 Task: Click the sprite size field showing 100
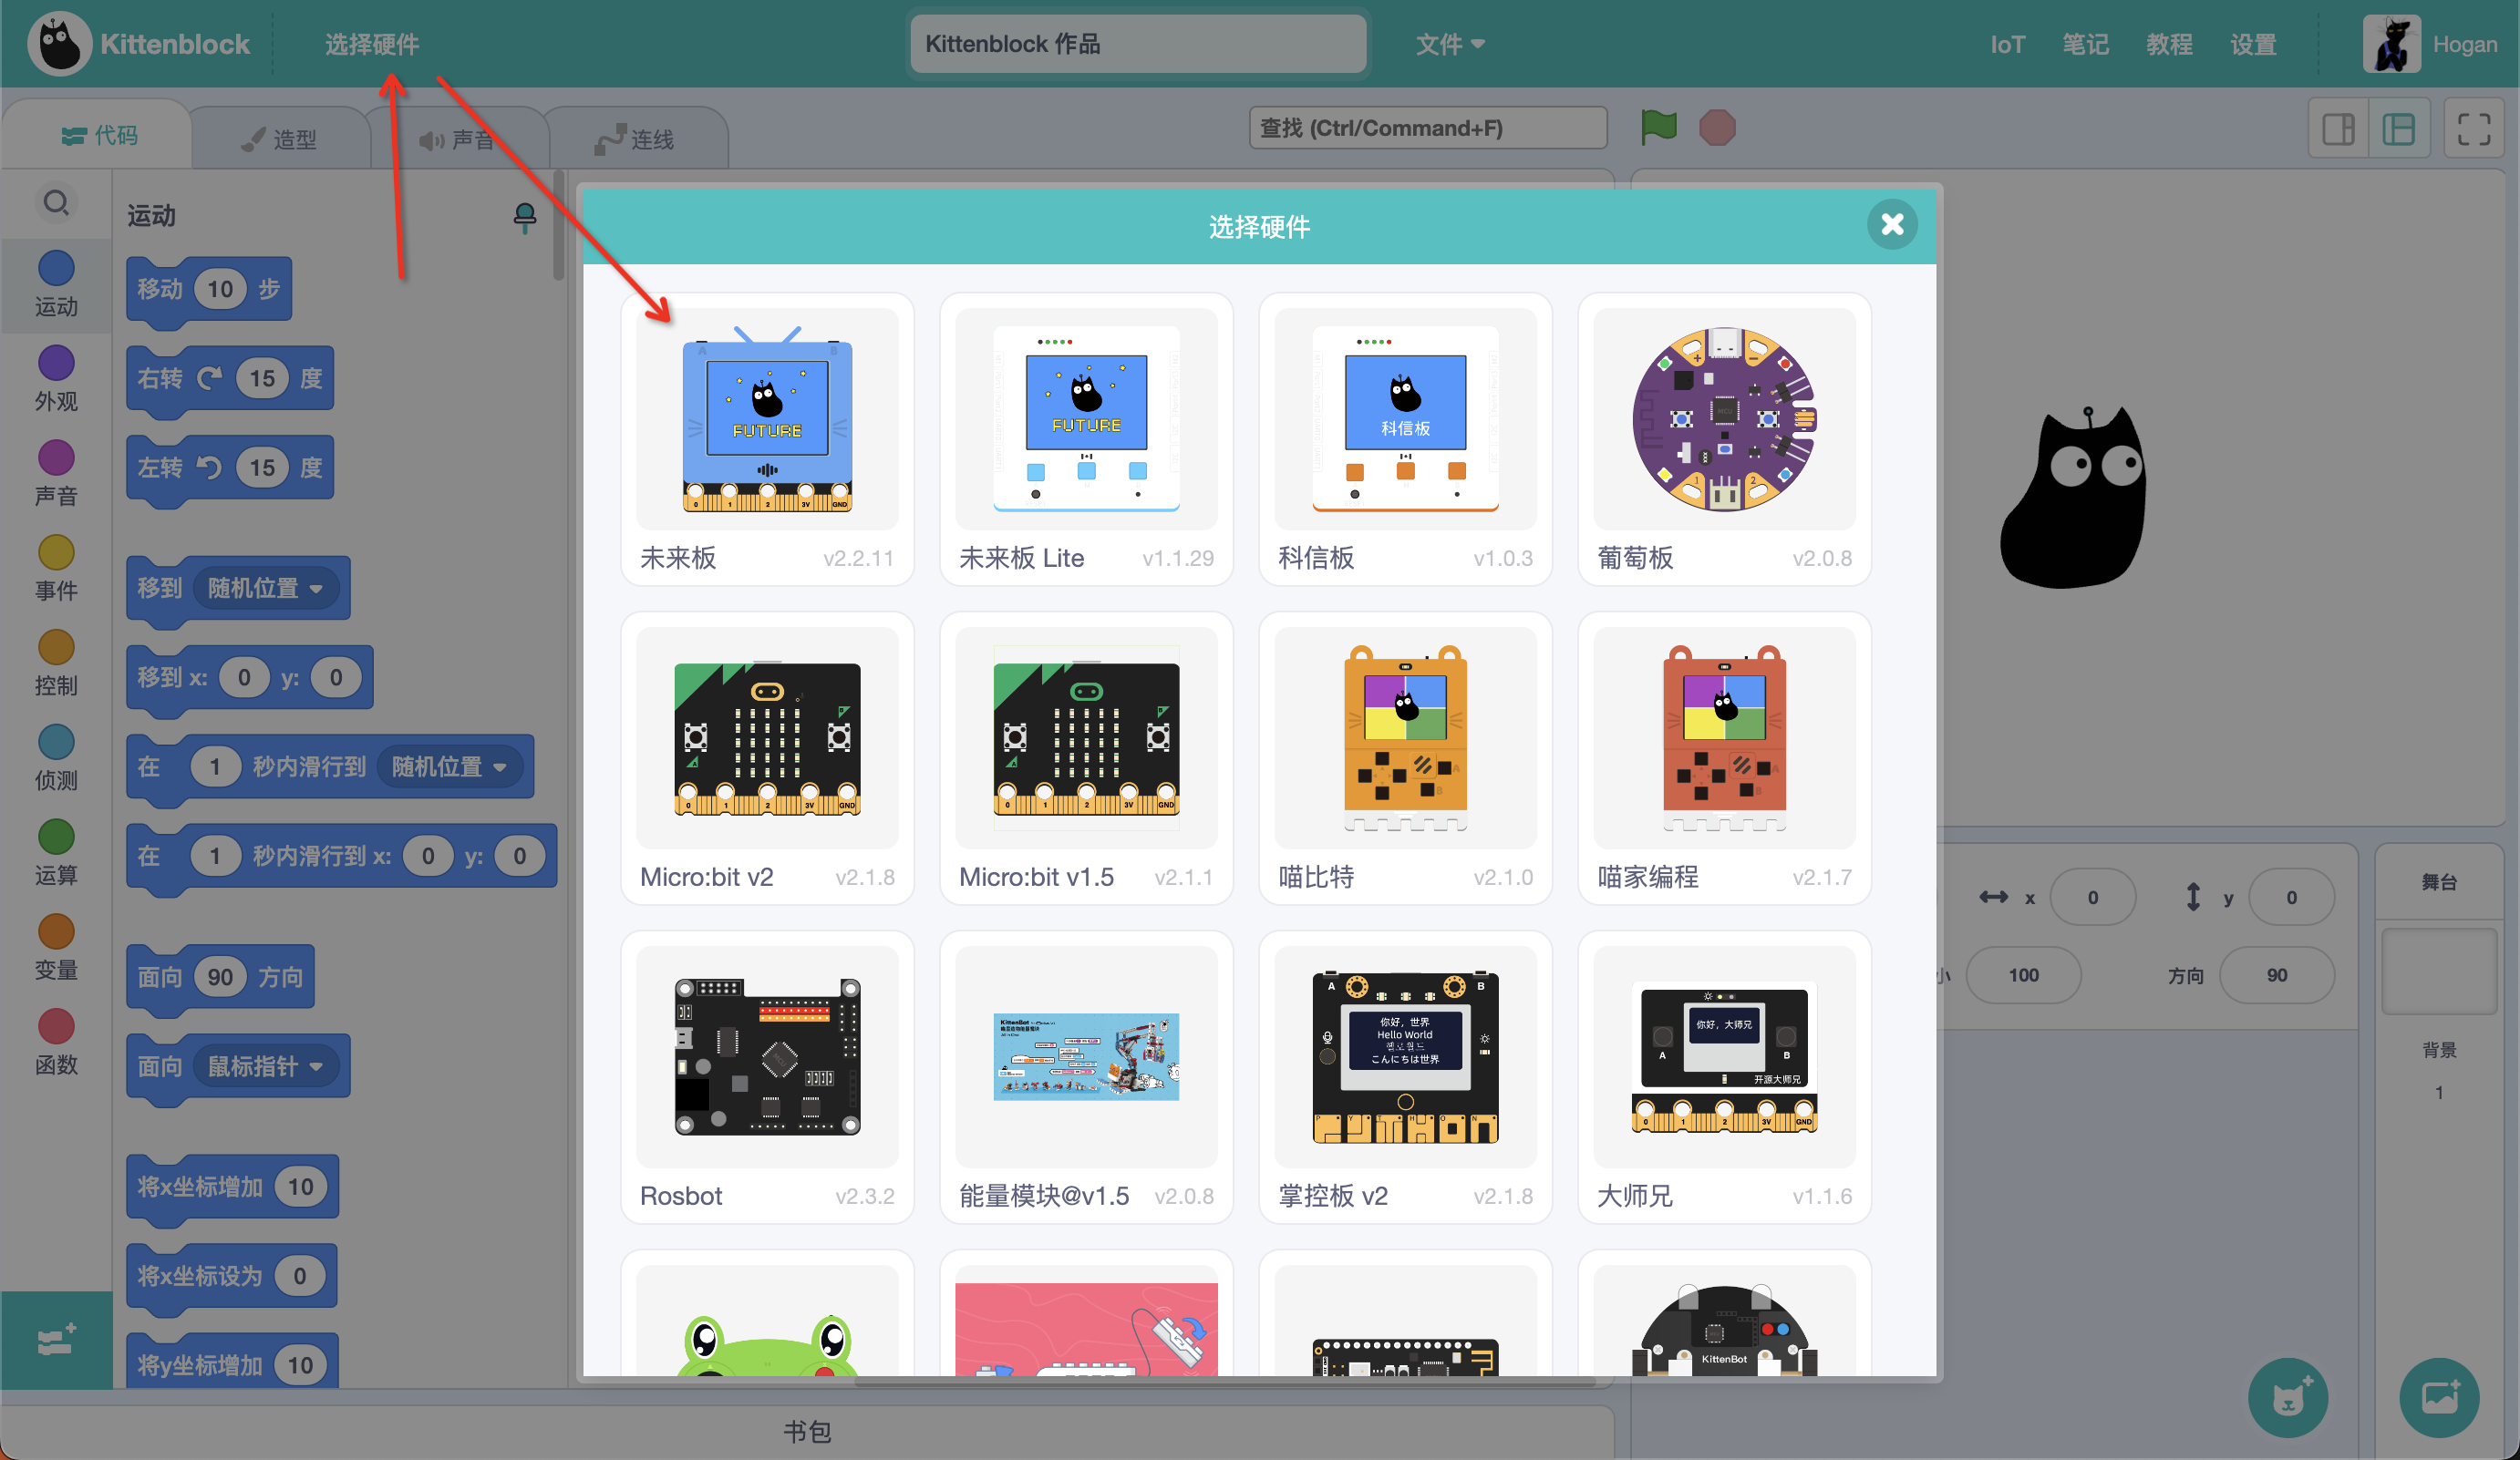coord(2023,974)
